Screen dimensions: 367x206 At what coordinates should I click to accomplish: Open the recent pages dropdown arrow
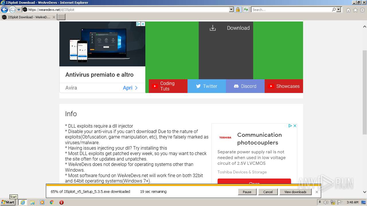[x=19, y=10]
